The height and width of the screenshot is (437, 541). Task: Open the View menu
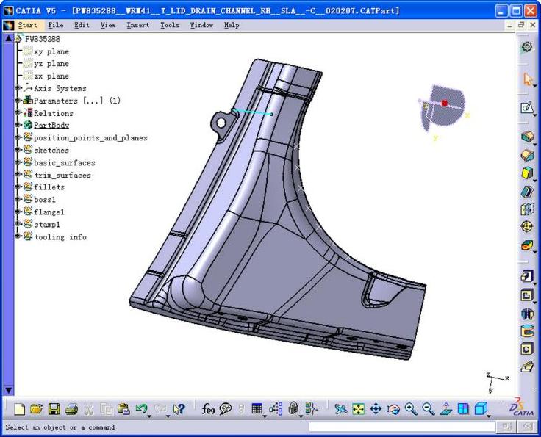tap(108, 25)
